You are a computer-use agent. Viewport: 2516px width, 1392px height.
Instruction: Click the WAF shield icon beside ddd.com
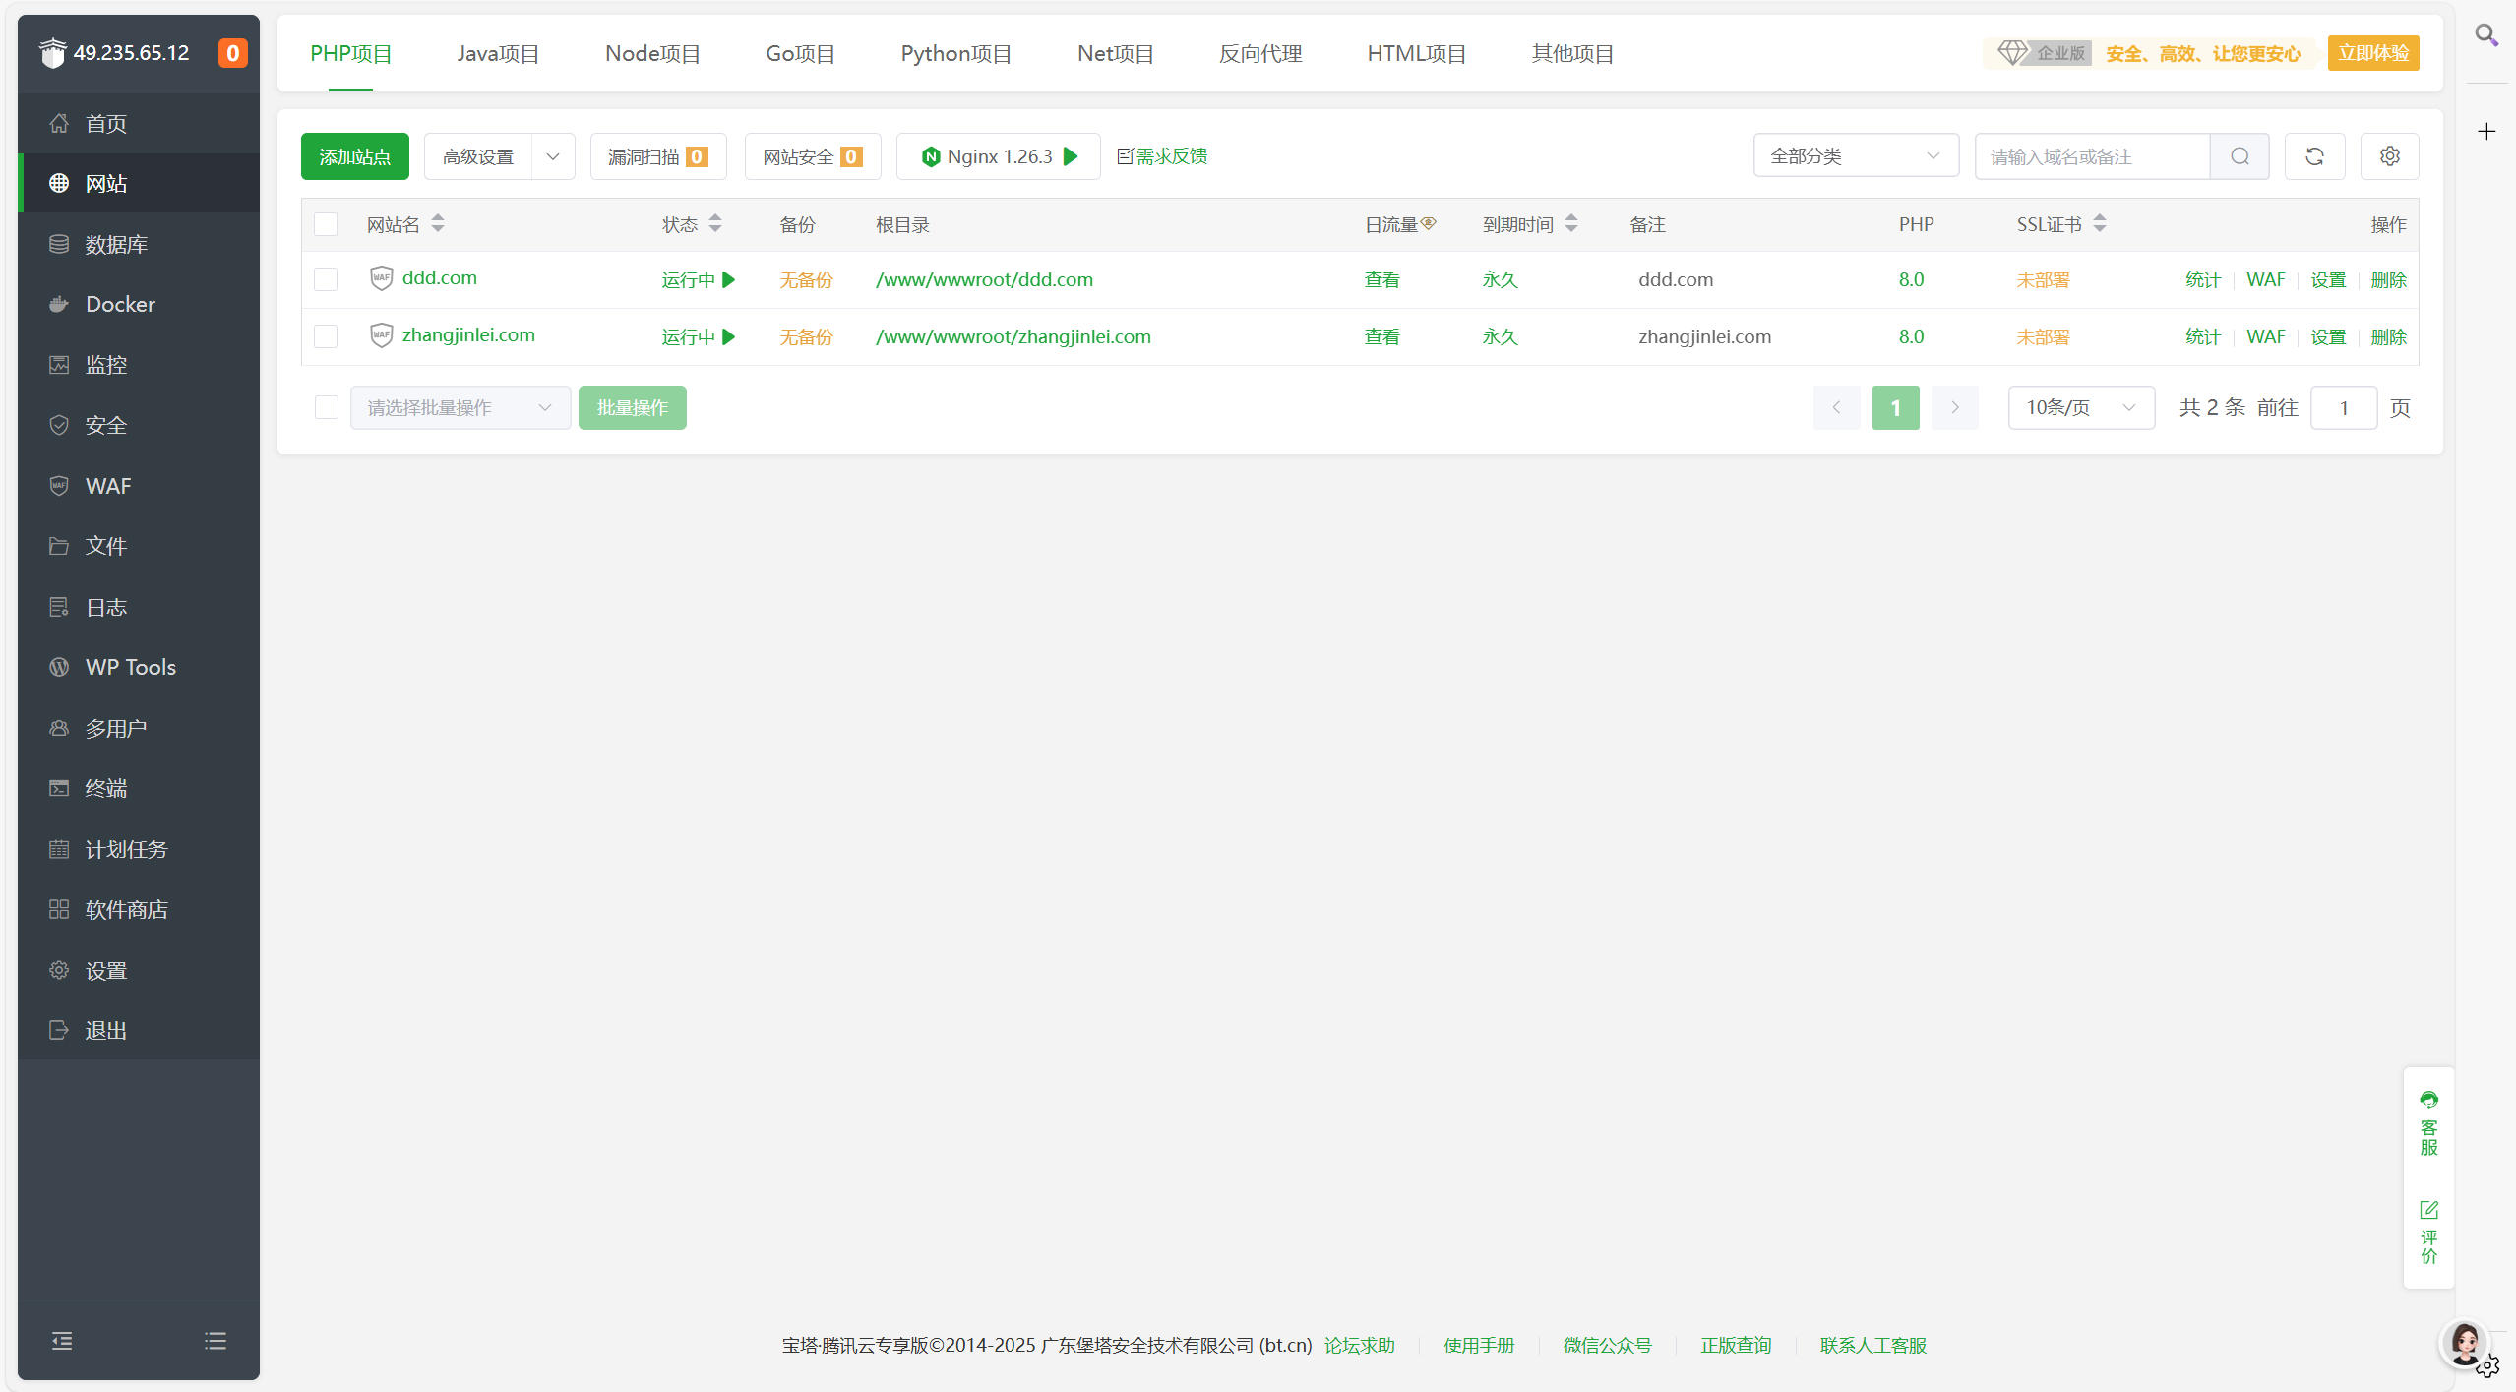[x=381, y=278]
